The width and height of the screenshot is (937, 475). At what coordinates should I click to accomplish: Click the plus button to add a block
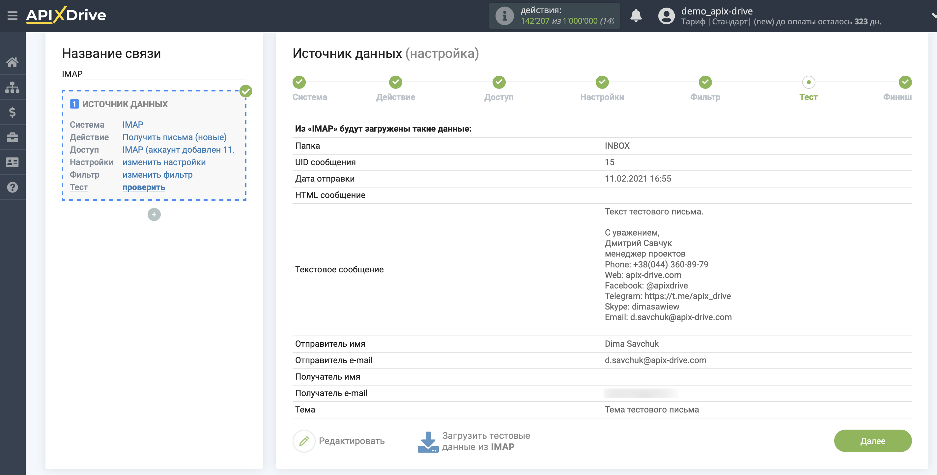154,214
